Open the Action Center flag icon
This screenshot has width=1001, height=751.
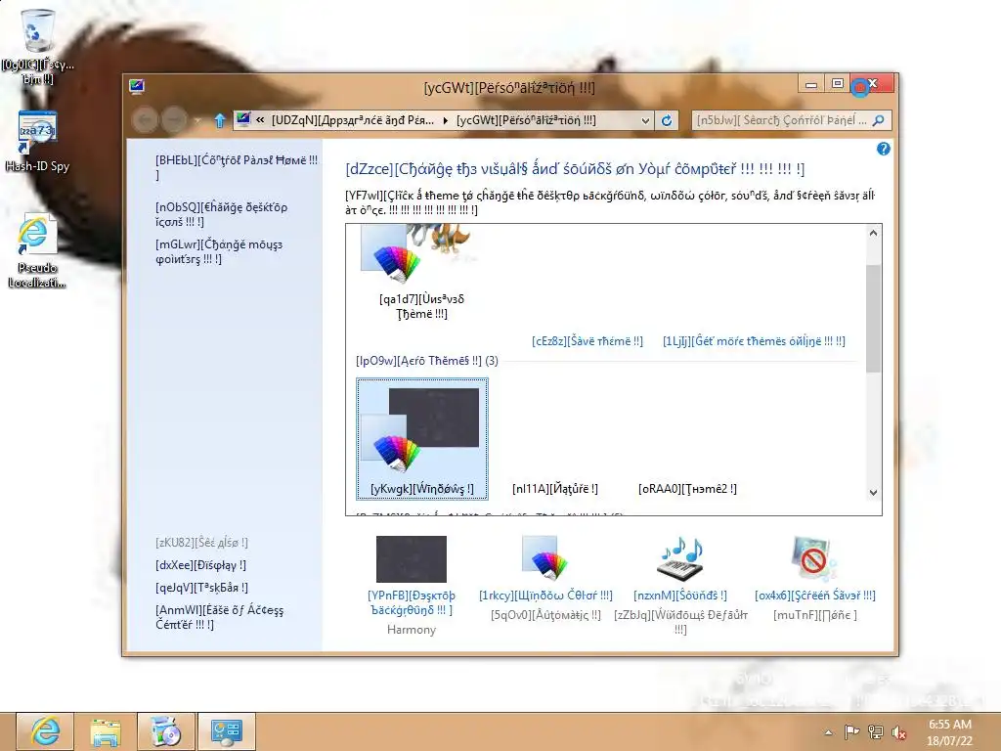point(851,732)
